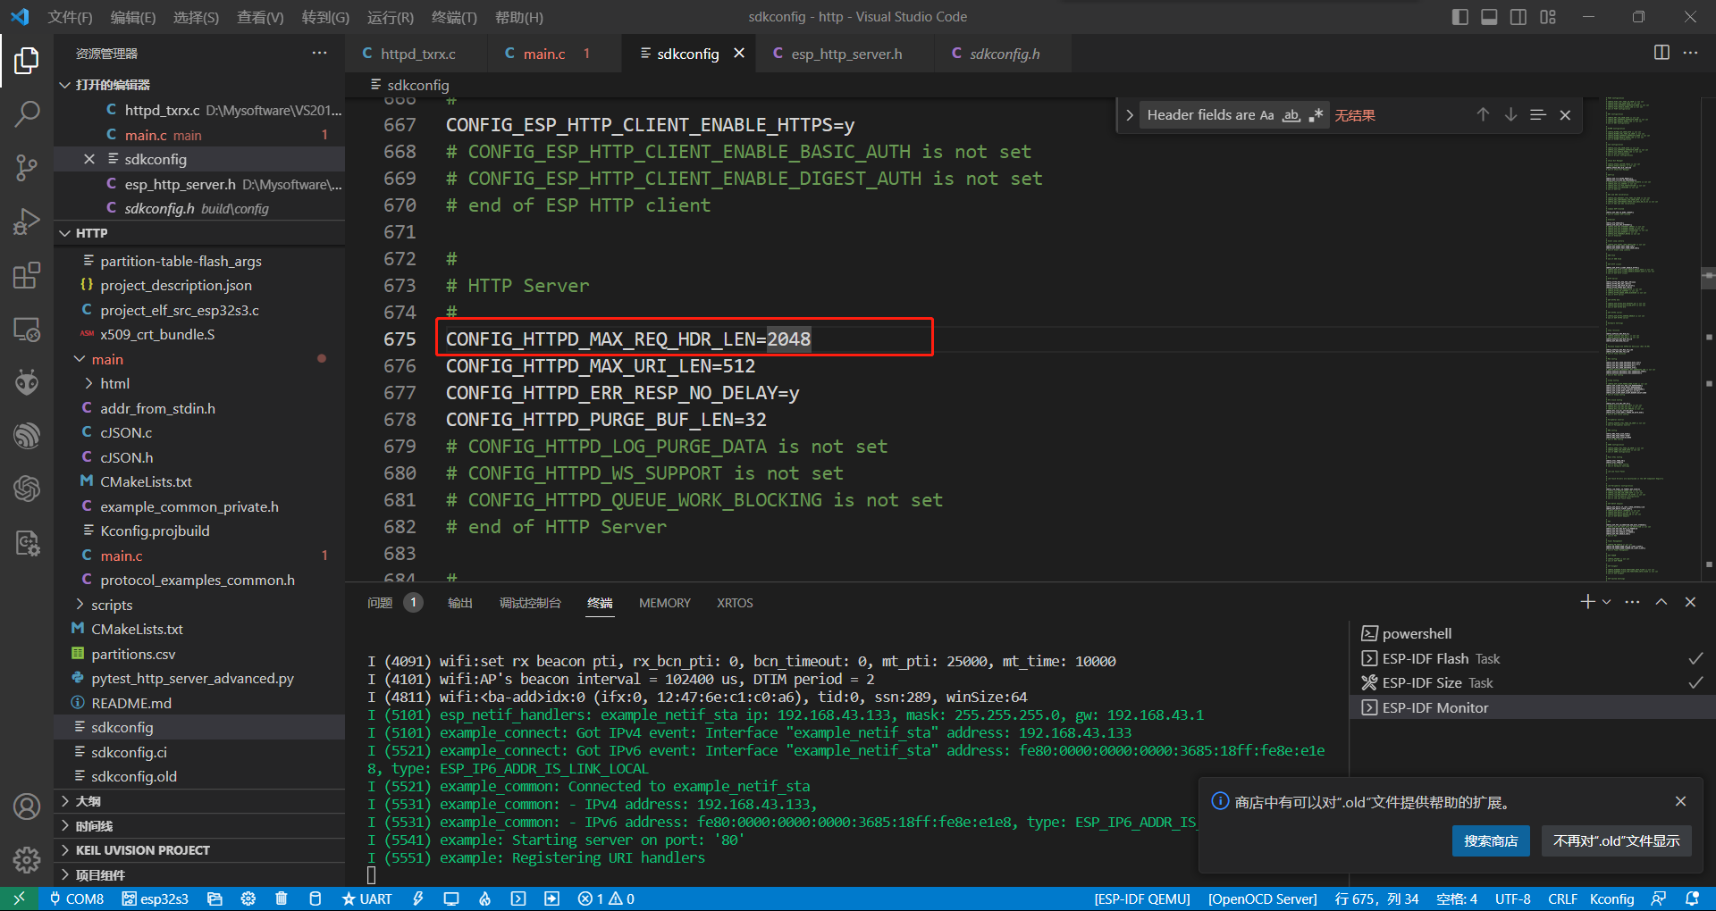The width and height of the screenshot is (1716, 911).
Task: Toggle regular expression in find widget
Action: (1316, 115)
